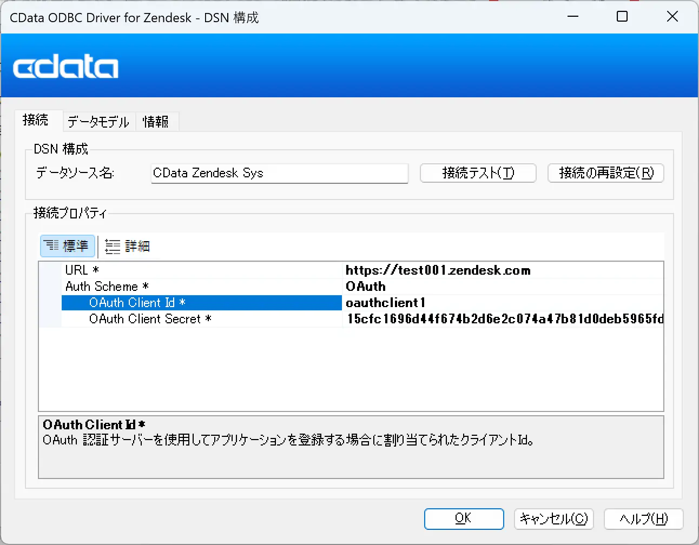699x545 pixels.
Task: Click the キャンセル(C) button
Action: pos(554,519)
